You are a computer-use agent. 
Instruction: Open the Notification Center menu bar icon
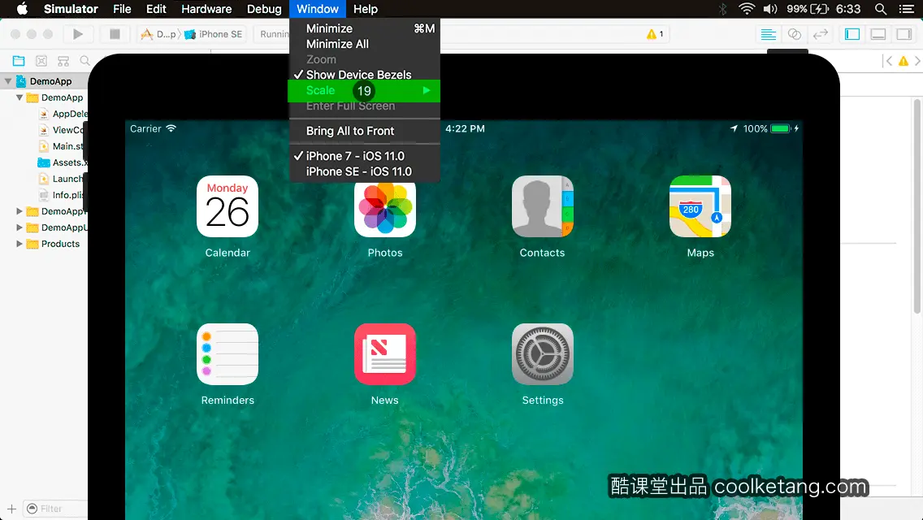[907, 9]
